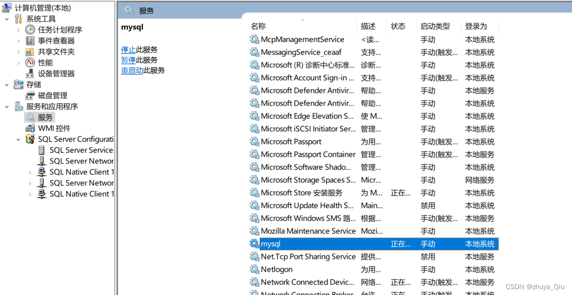Click 网络服务 logon of Microsoft Storage Spaces
572x295 pixels.
[x=480, y=180]
